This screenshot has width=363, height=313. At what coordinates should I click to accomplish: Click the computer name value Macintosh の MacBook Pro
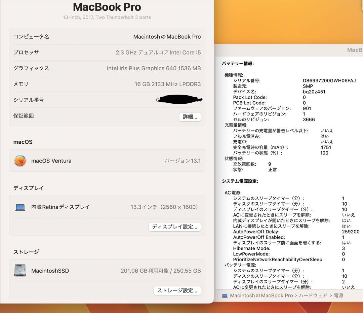(x=167, y=37)
